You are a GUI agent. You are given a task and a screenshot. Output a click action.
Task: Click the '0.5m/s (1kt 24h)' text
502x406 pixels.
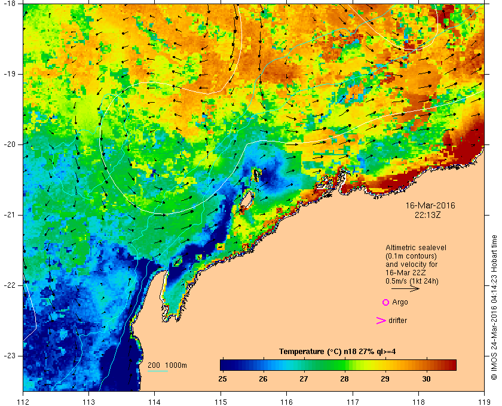pyautogui.click(x=412, y=281)
